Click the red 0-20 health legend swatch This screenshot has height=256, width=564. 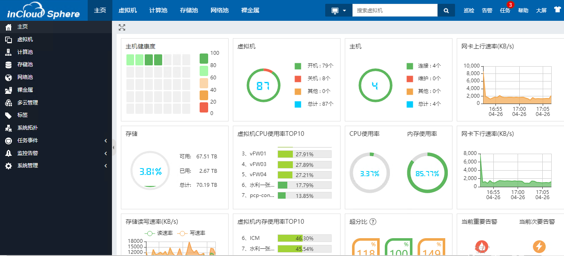(204, 108)
